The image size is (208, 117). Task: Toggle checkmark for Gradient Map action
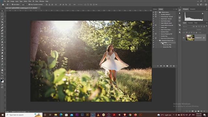tap(153, 36)
